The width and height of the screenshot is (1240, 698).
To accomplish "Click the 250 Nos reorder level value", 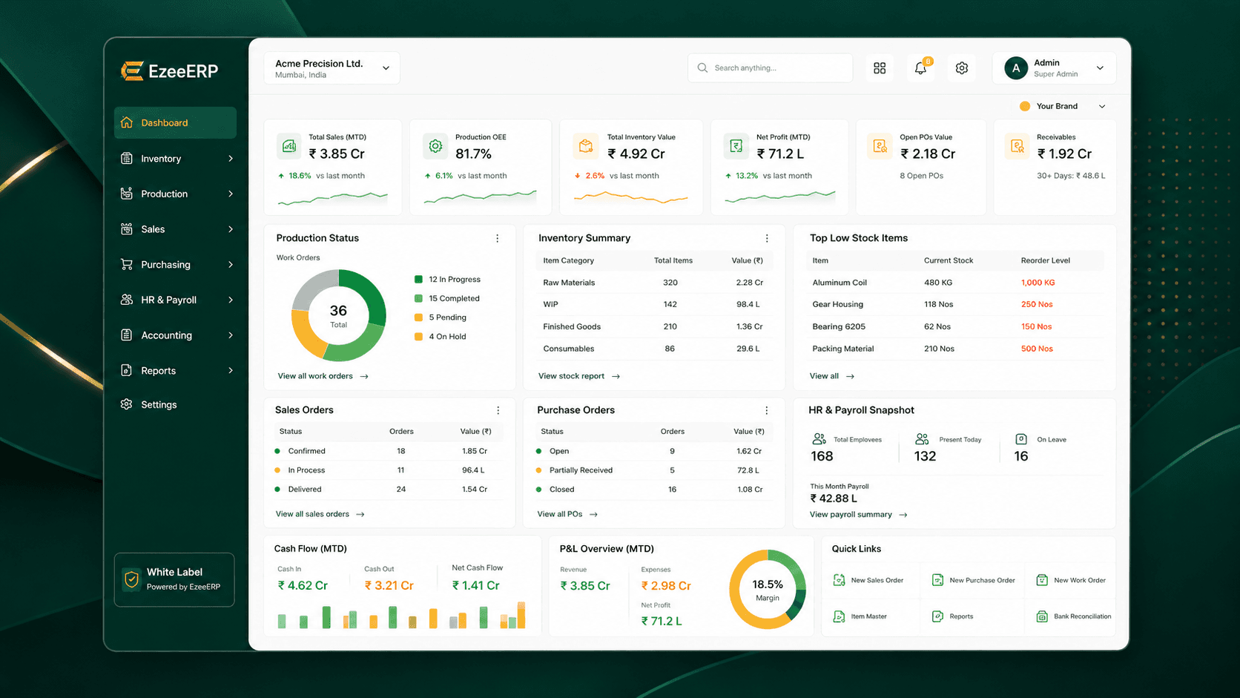I will (x=1037, y=304).
